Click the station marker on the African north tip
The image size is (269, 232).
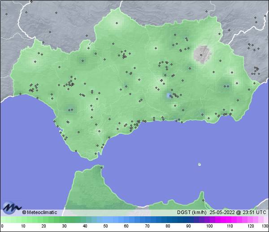(102, 167)
